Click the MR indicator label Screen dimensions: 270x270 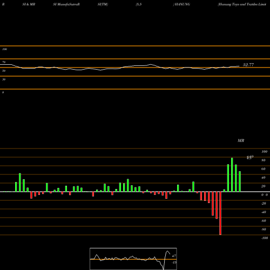coord(241,140)
